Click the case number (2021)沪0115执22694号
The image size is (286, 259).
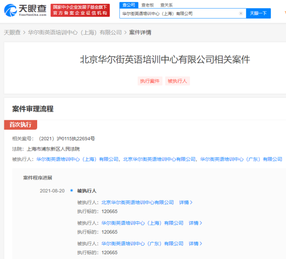click(66, 139)
